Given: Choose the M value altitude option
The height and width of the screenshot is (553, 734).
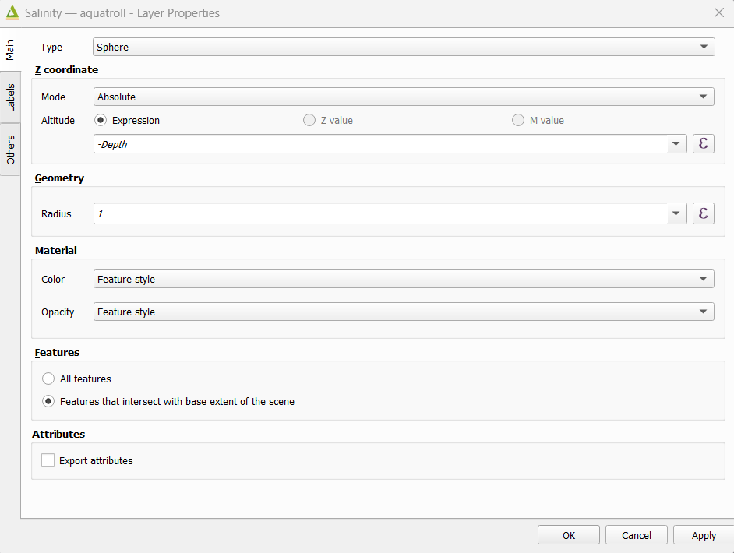Looking at the screenshot, I should point(517,120).
